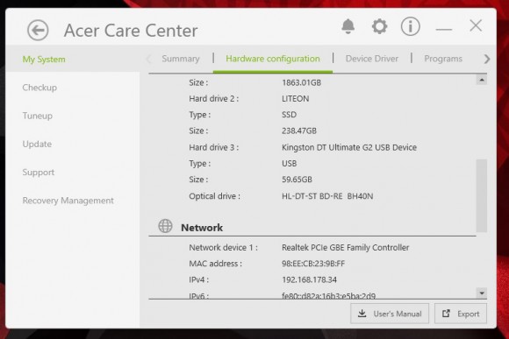
Task: Show next tabs with right chevron
Action: click(x=486, y=59)
